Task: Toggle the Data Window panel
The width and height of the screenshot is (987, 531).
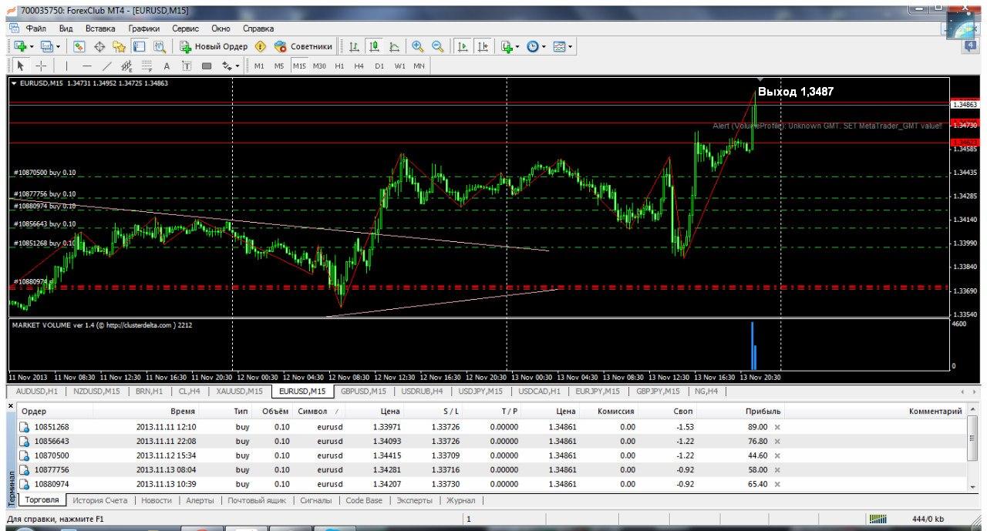Action: click(x=99, y=46)
